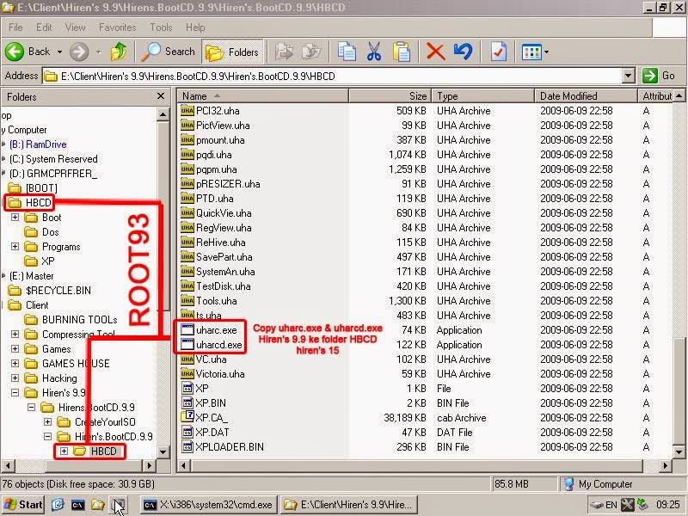Viewport: 688px width, 516px height.
Task: Click folder tree scroll up arrow
Action: (x=163, y=114)
